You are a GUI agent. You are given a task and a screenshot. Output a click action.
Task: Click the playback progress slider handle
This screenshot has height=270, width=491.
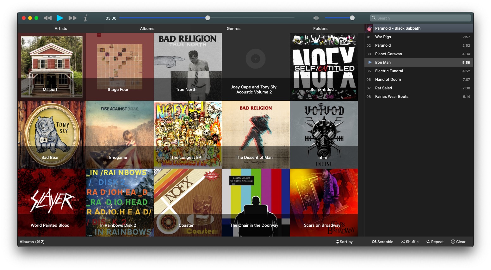208,18
